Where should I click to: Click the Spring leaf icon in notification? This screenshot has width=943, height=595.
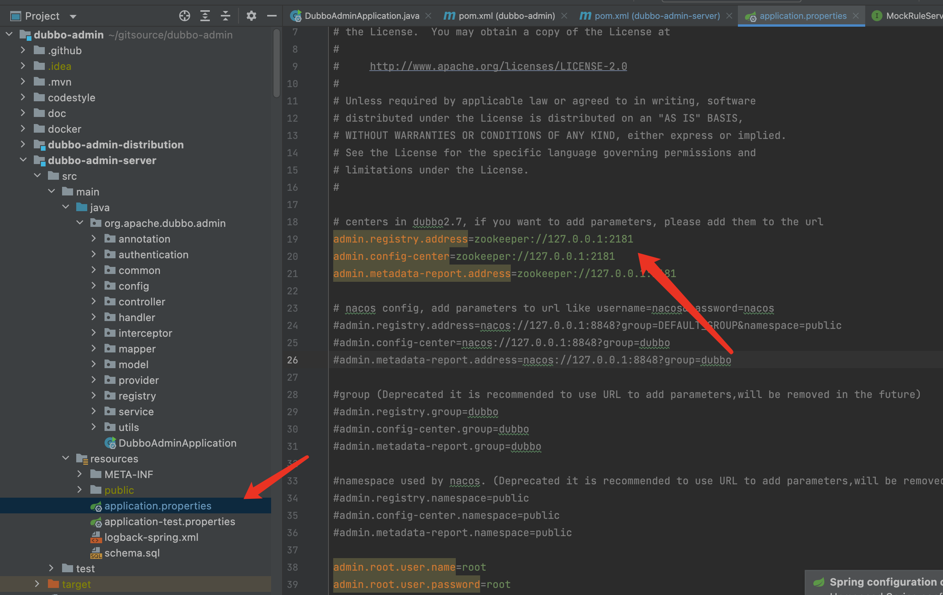819,582
